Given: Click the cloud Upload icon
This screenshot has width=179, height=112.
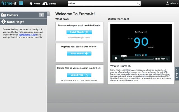Looking at the screenshot, I should click(45, 4).
